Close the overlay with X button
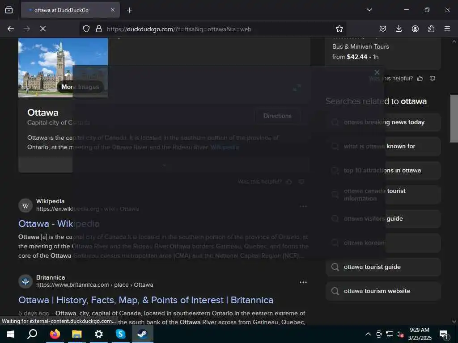This screenshot has width=458, height=343. (377, 72)
